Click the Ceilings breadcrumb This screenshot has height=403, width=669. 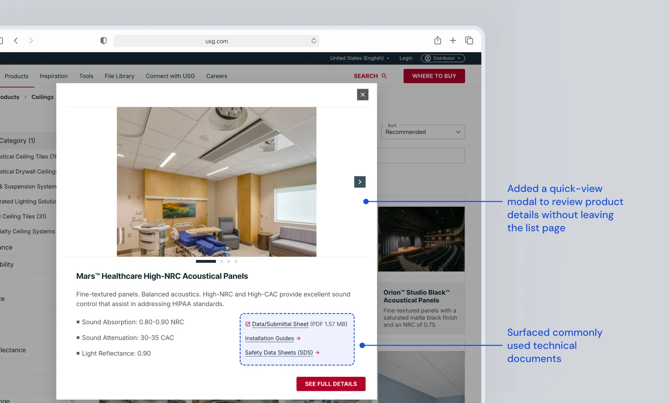(43, 97)
